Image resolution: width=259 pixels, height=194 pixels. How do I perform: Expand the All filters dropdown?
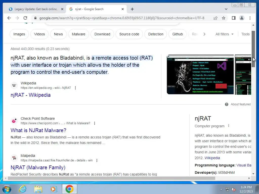coord(224,34)
